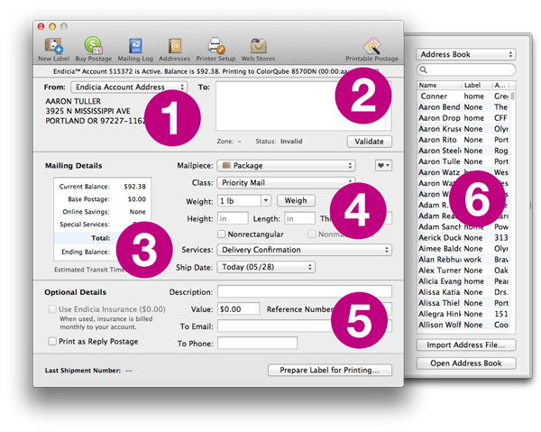The image size is (541, 432).
Task: Open the Address Book source dropdown
Action: [x=466, y=54]
